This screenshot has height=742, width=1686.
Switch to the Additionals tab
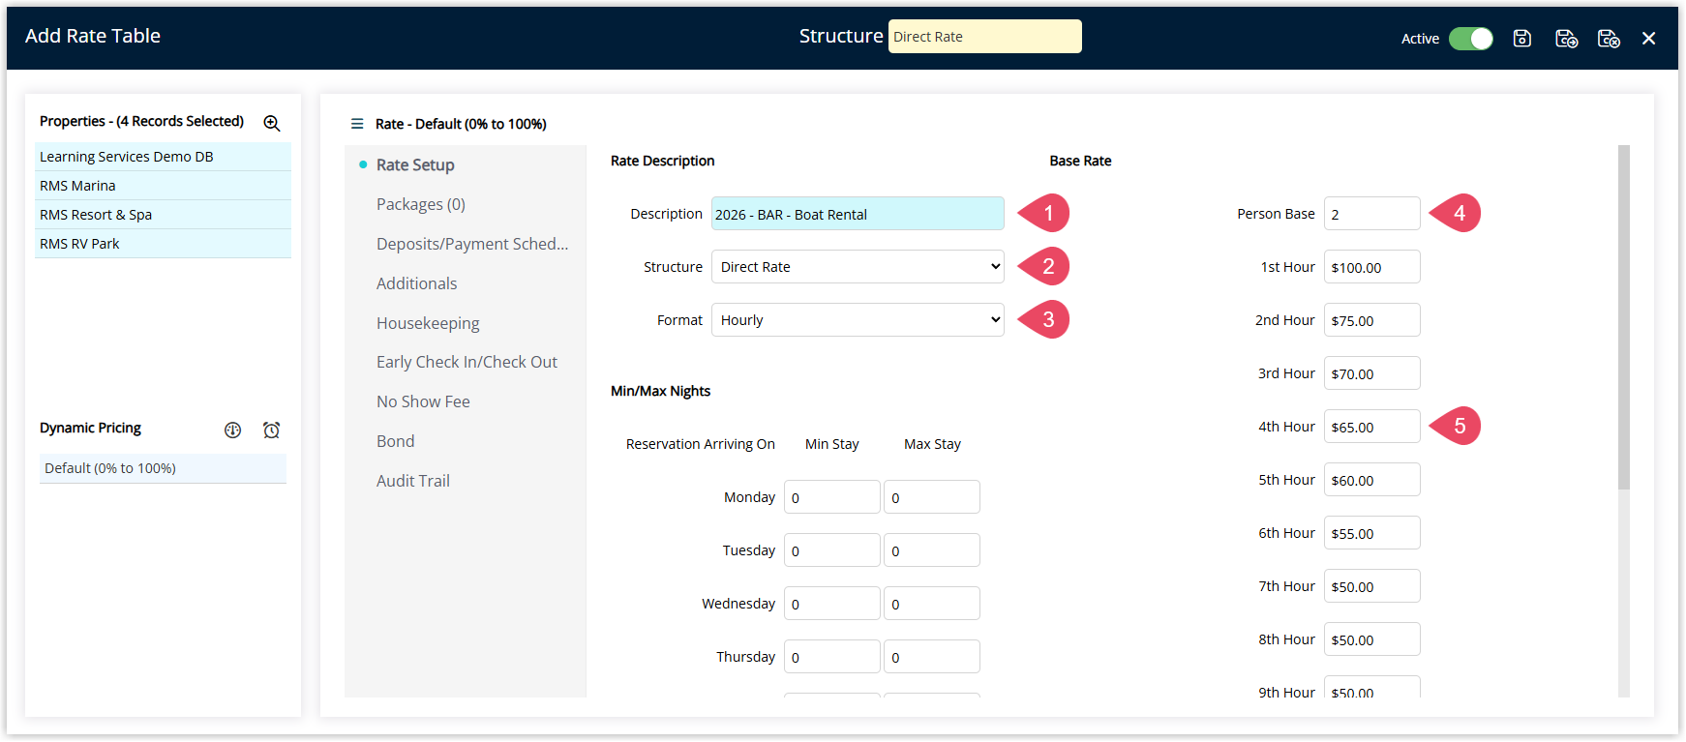[416, 283]
